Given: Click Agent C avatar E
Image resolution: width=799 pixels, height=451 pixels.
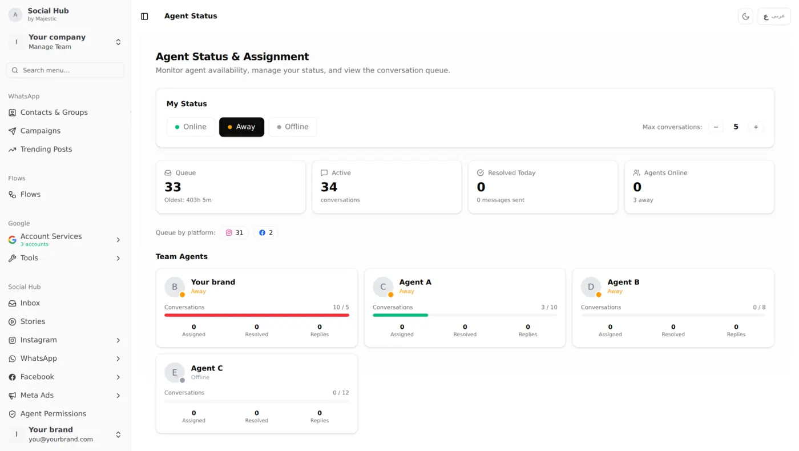Looking at the screenshot, I should point(175,372).
